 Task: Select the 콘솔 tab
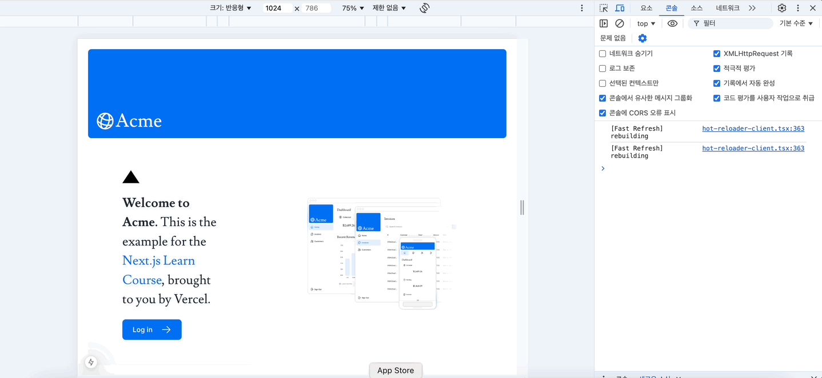(671, 8)
